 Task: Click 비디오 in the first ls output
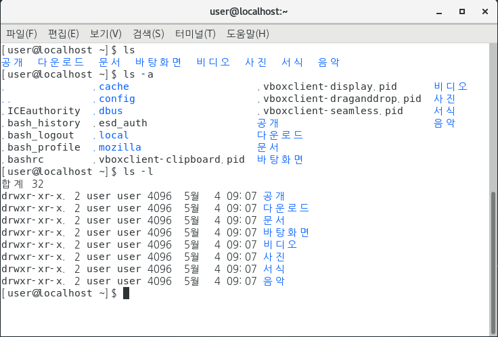[x=213, y=62]
